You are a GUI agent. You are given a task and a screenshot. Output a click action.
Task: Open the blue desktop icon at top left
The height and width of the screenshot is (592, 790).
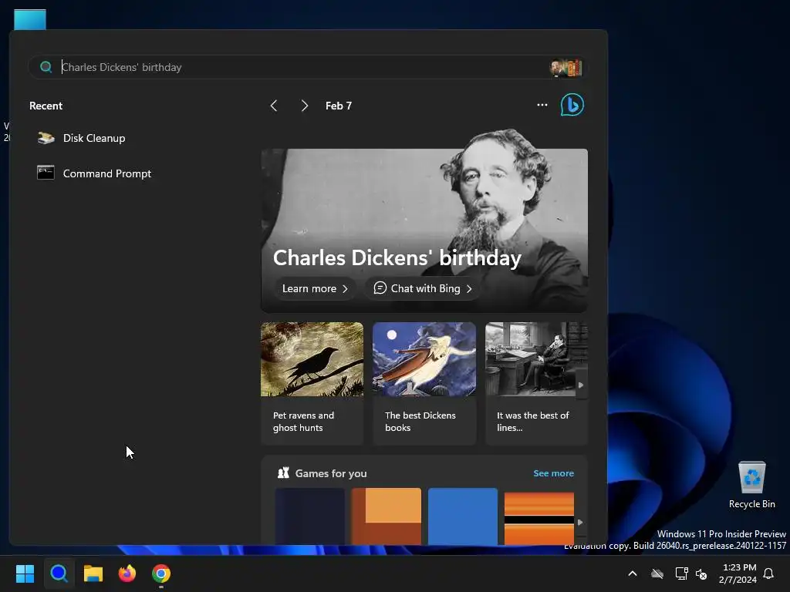pos(30,19)
